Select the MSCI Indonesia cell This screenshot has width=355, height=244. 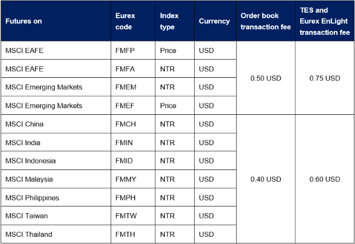(x=30, y=161)
